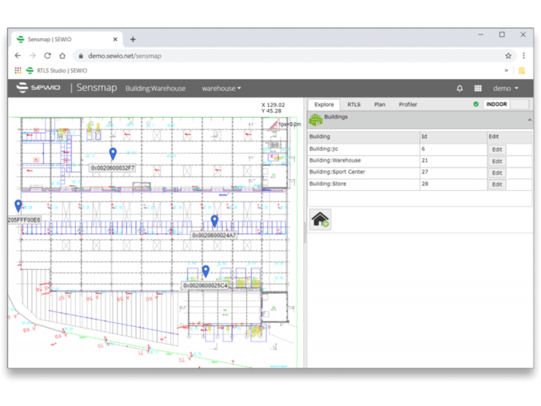
Task: Click map pin for tag 0x0020600025C4
Action: point(206,271)
